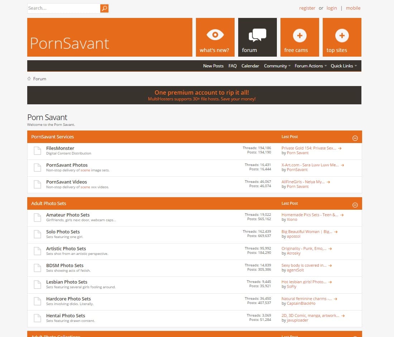
Task: Go to last post arrow for X-Art.com Sara Luvv
Action: point(342,165)
